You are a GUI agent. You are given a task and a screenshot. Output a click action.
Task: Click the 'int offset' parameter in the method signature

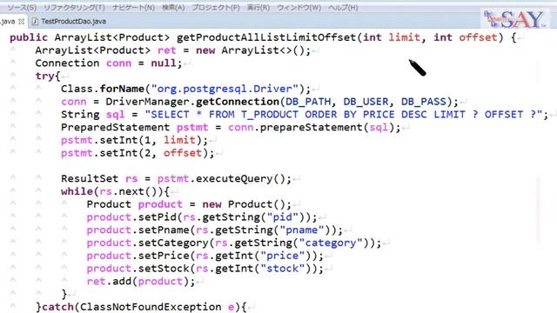[465, 37]
